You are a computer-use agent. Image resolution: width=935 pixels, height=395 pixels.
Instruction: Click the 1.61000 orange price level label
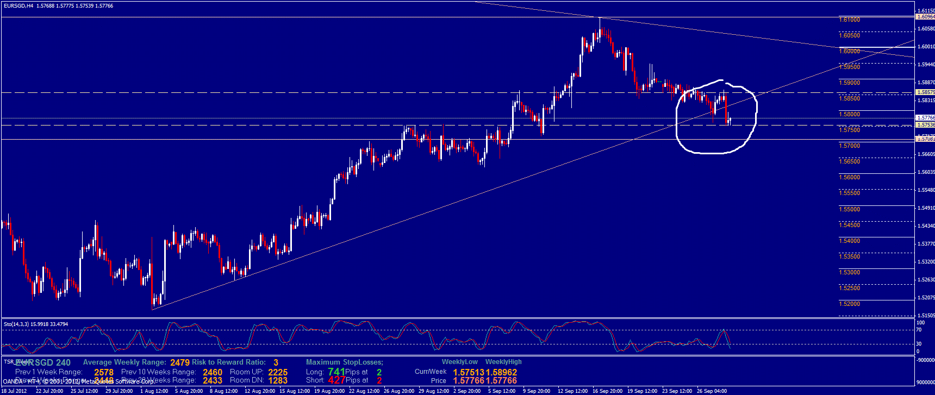click(x=850, y=20)
